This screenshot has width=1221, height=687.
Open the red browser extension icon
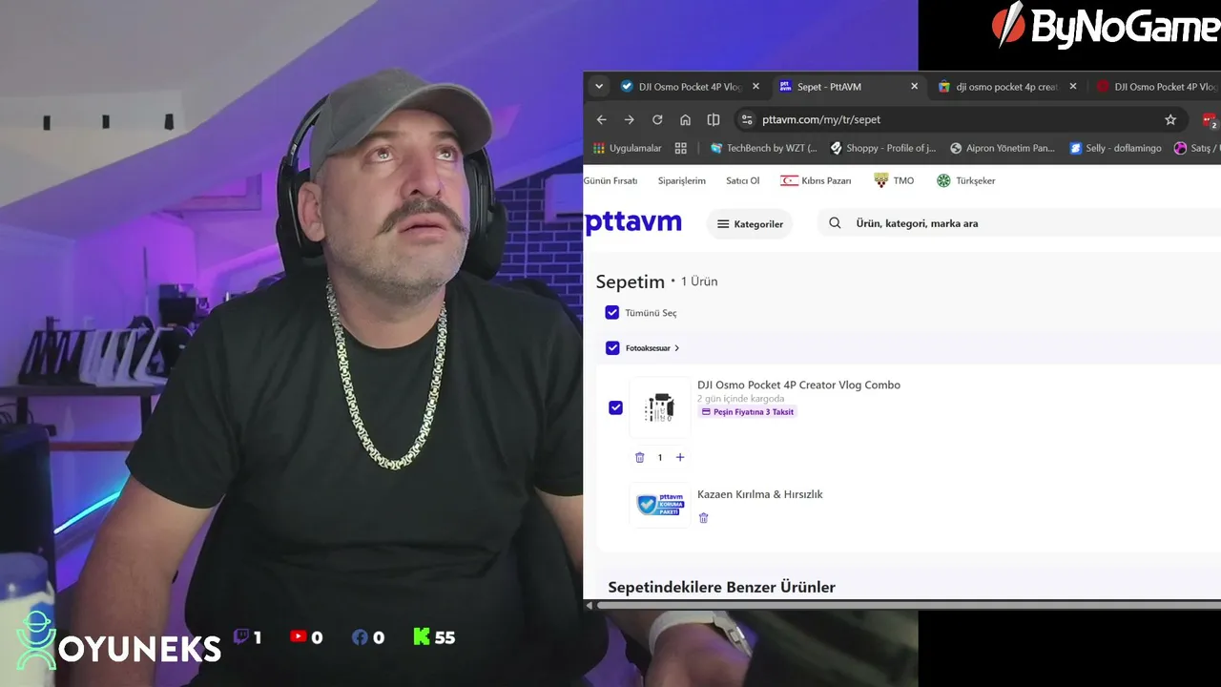[x=1210, y=120]
